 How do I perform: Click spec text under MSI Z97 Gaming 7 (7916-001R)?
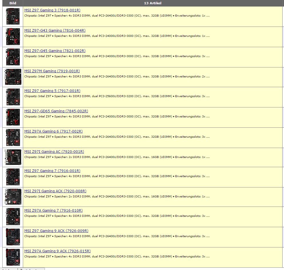(117, 176)
